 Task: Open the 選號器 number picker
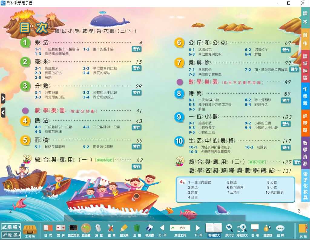pos(268,231)
